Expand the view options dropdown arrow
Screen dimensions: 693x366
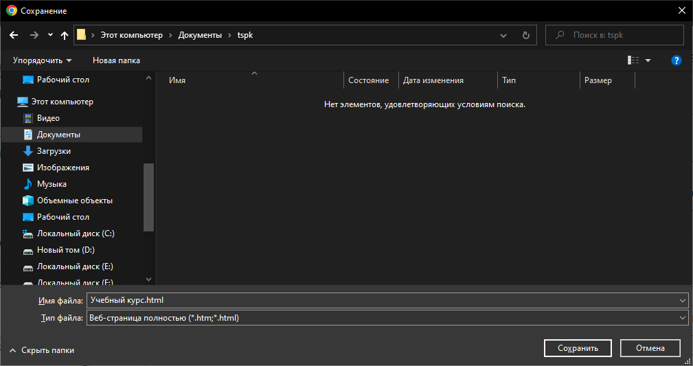point(648,60)
